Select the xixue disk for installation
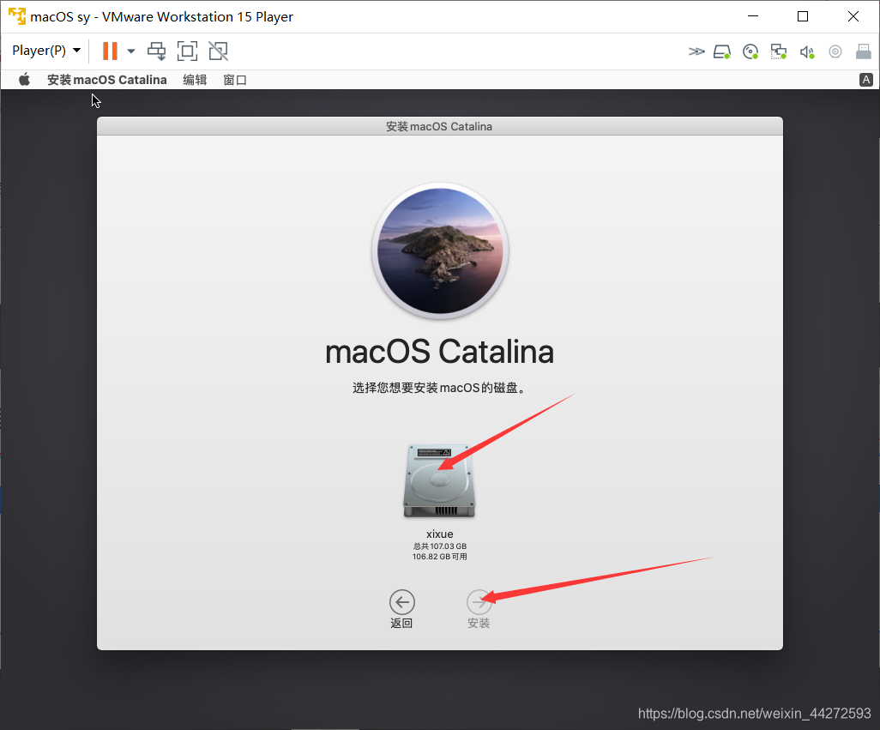Viewport: 880px width, 730px height. [439, 482]
